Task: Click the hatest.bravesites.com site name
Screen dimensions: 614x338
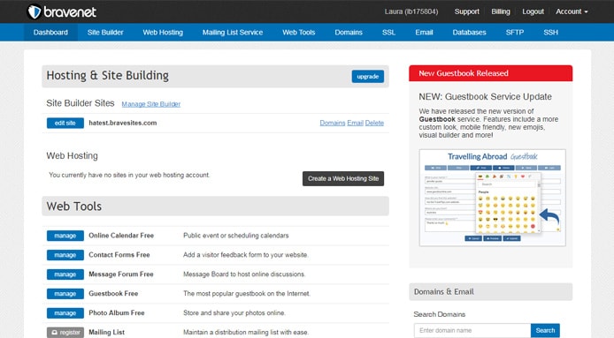Action: [123, 123]
